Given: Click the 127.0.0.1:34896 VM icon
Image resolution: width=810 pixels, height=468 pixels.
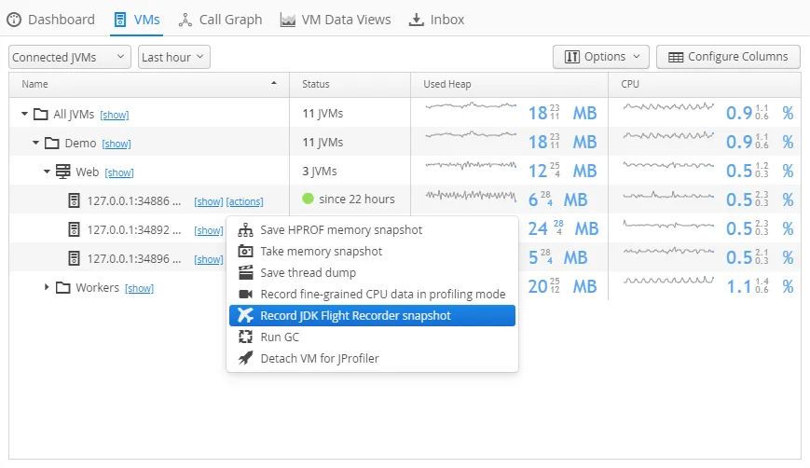Looking at the screenshot, I should tap(75, 258).
